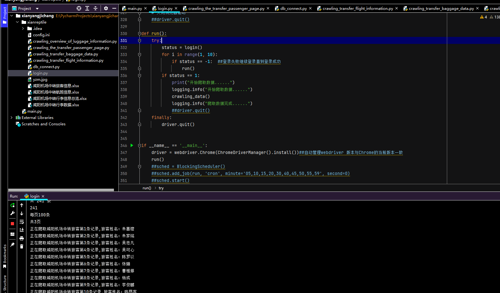Screen dimensions: 500x293
Task: Fold def run() at line 330
Action: click(x=139, y=33)
